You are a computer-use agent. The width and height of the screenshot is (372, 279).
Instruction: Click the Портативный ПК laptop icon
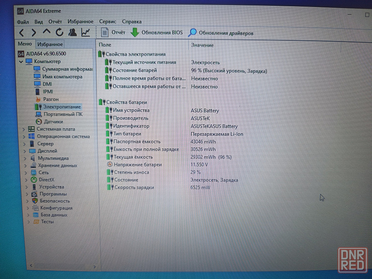click(x=39, y=114)
